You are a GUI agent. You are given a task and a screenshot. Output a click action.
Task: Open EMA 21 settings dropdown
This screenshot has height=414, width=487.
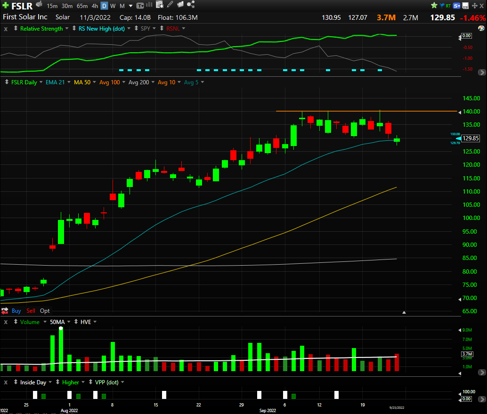point(69,82)
